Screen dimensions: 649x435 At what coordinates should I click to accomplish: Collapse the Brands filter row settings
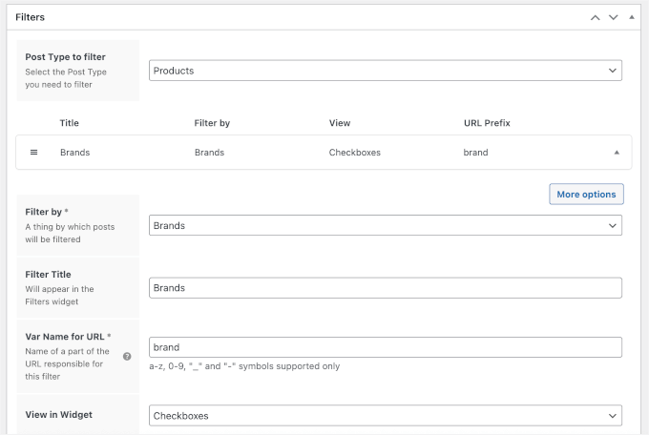(616, 153)
